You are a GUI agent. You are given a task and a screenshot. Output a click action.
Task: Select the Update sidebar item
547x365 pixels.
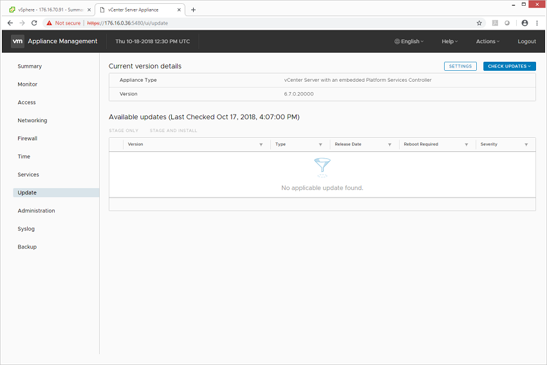pos(56,192)
